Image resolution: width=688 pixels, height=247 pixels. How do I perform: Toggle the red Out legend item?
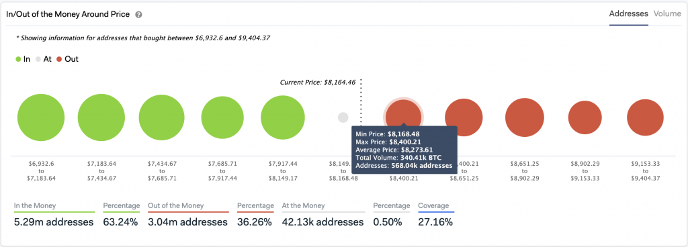68,59
